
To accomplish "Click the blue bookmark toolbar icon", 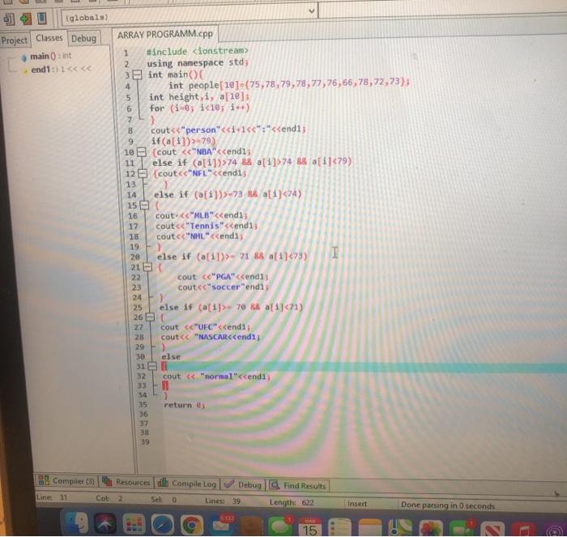I will [x=42, y=19].
